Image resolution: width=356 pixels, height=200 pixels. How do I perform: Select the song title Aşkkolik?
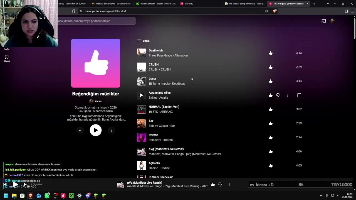(154, 163)
